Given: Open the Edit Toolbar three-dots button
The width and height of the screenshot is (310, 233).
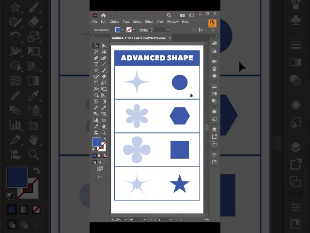Looking at the screenshot, I should coord(100,177).
